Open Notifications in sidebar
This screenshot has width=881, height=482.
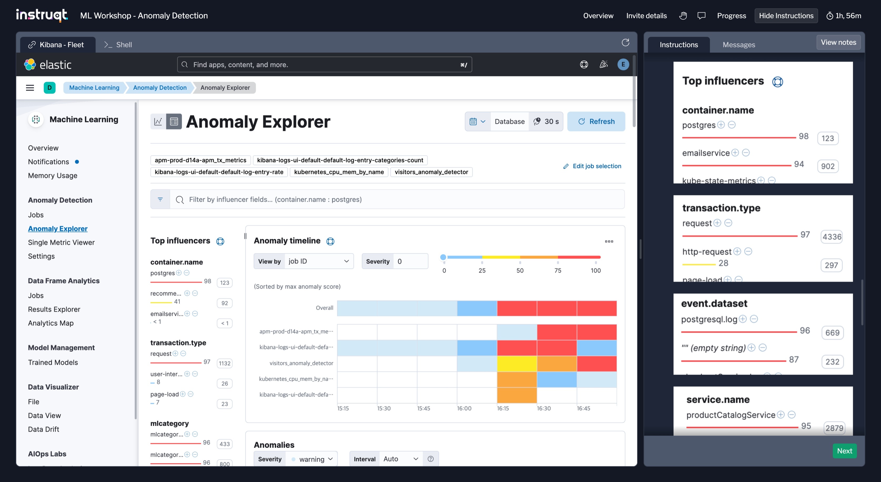pos(49,162)
